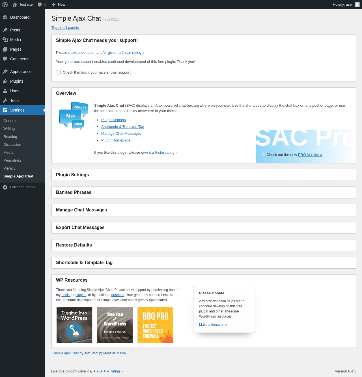Click the five-star rating footer link
Image resolution: width=362 pixels, height=377 pixels.
(x=108, y=371)
